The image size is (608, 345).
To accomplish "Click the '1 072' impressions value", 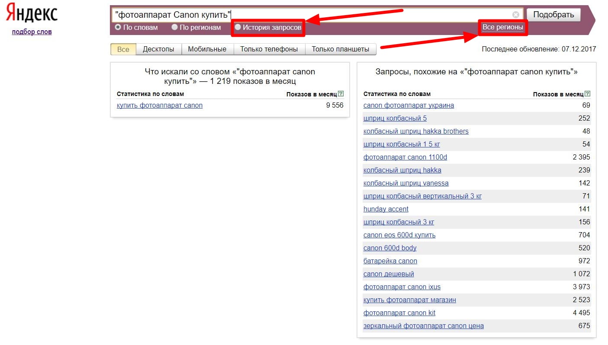I will [582, 274].
